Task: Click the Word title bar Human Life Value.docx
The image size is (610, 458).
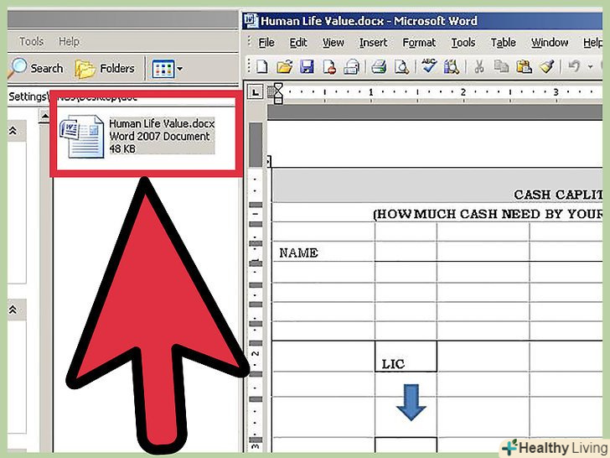Action: [422, 21]
